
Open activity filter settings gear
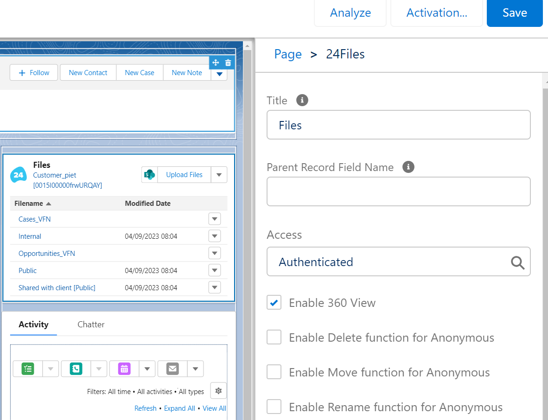point(218,391)
